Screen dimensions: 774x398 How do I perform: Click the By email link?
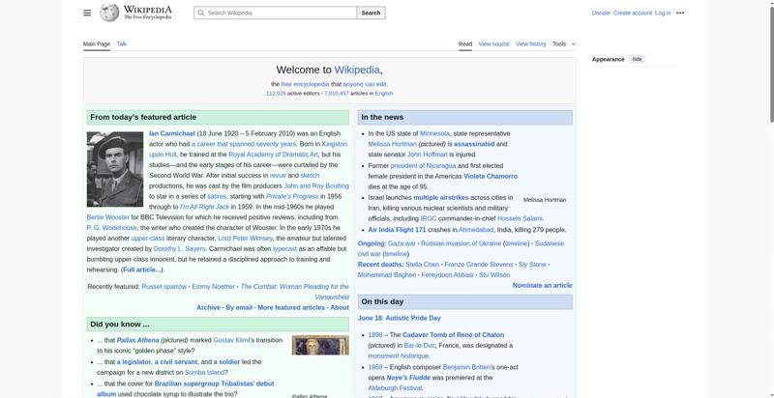click(x=239, y=307)
